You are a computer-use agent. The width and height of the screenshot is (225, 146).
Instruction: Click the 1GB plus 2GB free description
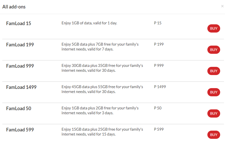point(100,110)
